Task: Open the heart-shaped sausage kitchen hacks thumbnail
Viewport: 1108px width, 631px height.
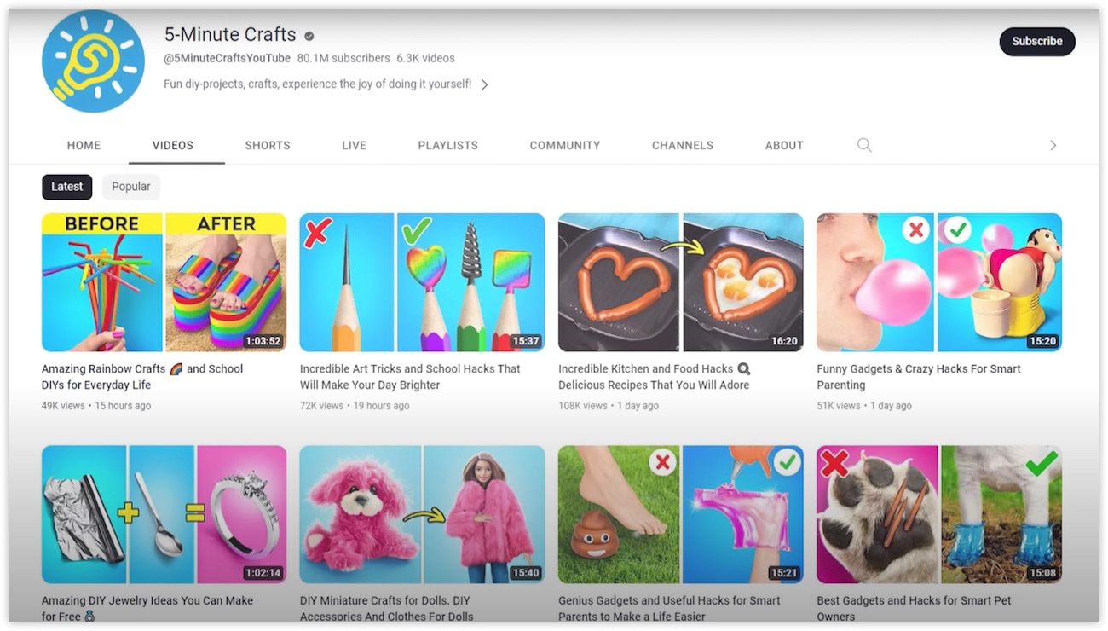Action: coord(680,282)
